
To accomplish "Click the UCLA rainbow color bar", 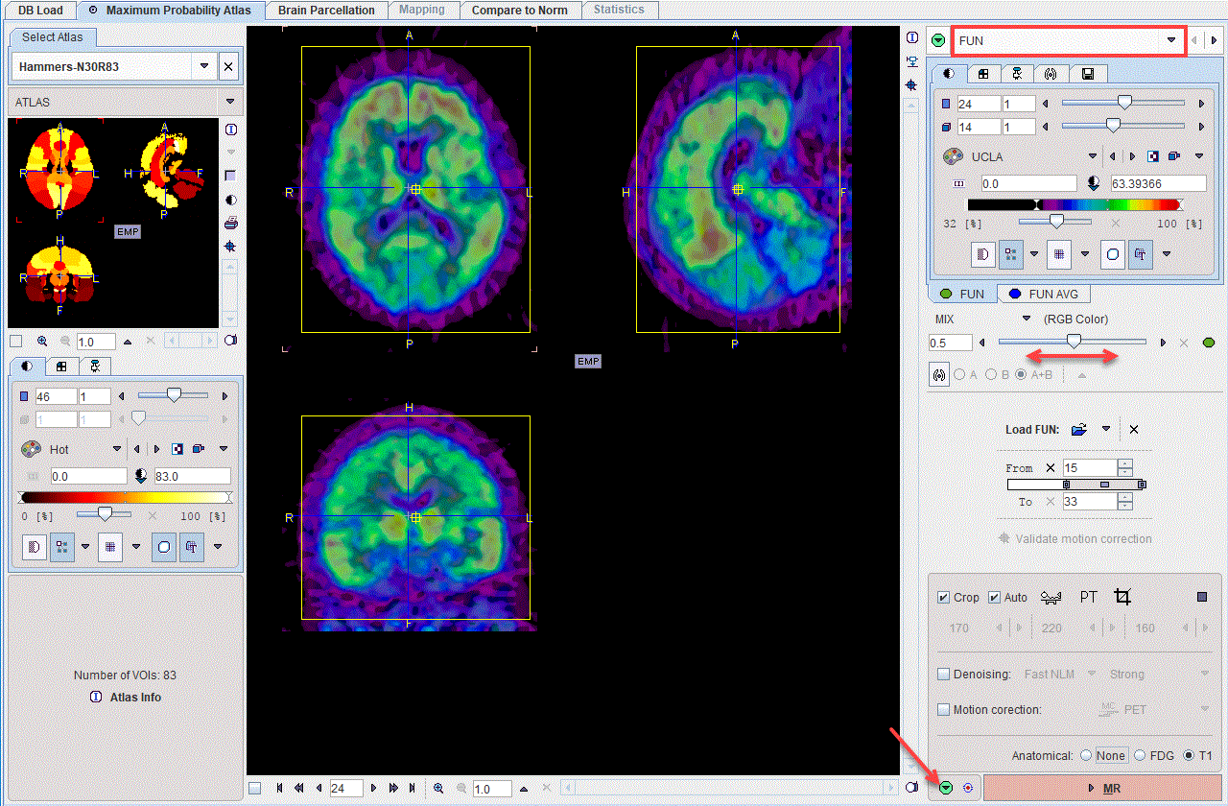I will click(1074, 204).
